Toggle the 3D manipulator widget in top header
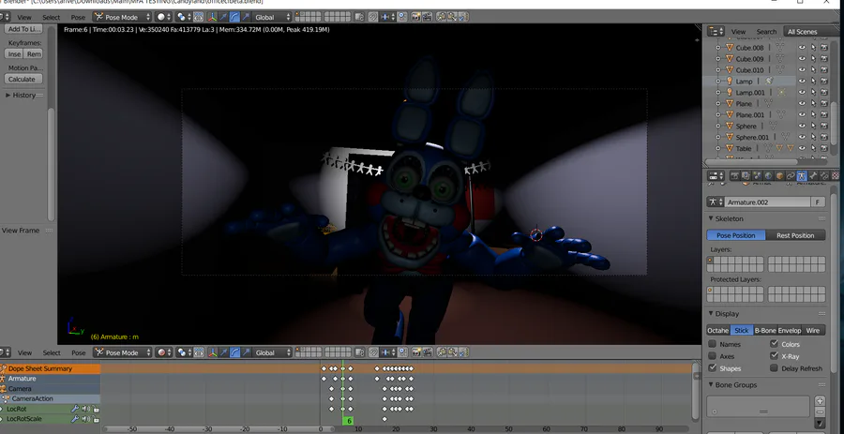The height and width of the screenshot is (434, 844). click(x=212, y=17)
